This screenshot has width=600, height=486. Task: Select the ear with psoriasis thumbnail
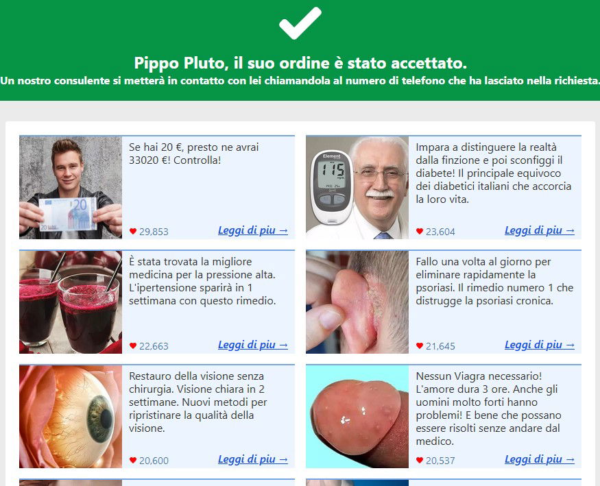357,302
